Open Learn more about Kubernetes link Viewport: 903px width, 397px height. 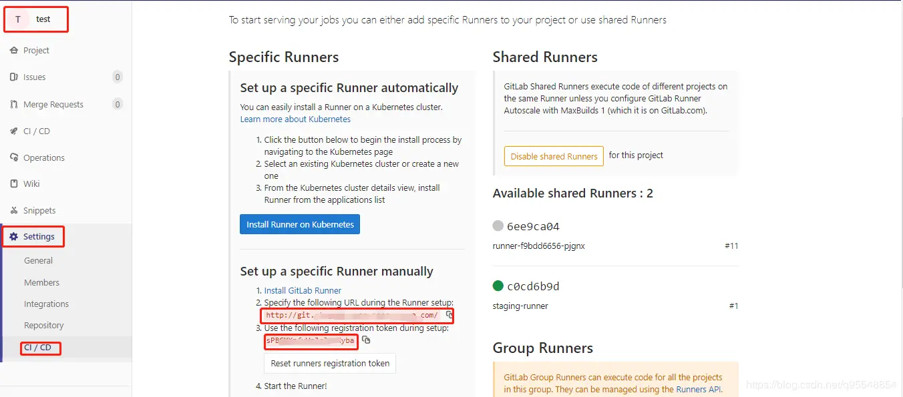[x=295, y=119]
